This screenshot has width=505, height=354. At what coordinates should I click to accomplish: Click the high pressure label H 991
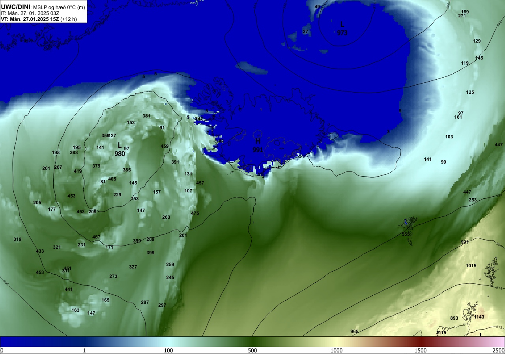258,145
